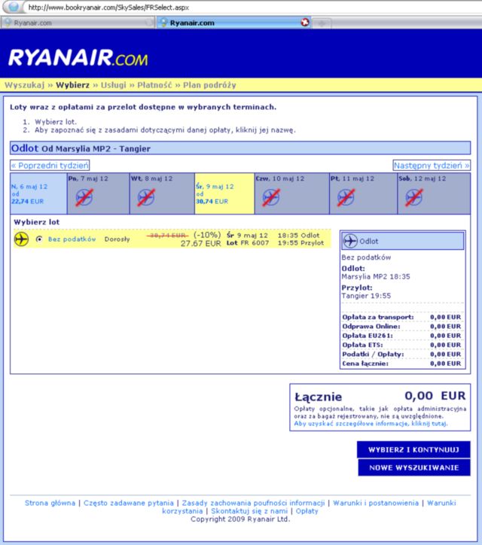Close the active Ryanair.com tab
Screen dimensions: 482x545
coord(305,23)
